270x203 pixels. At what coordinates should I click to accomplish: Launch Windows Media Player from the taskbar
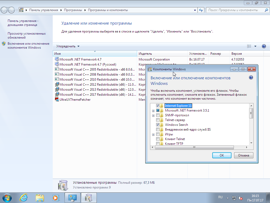coord(56,198)
